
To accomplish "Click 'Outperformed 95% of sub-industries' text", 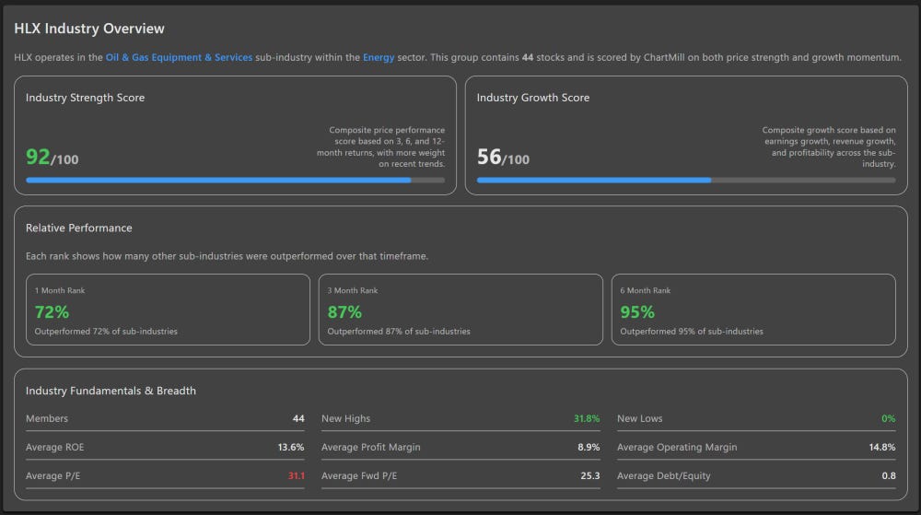I will (692, 331).
